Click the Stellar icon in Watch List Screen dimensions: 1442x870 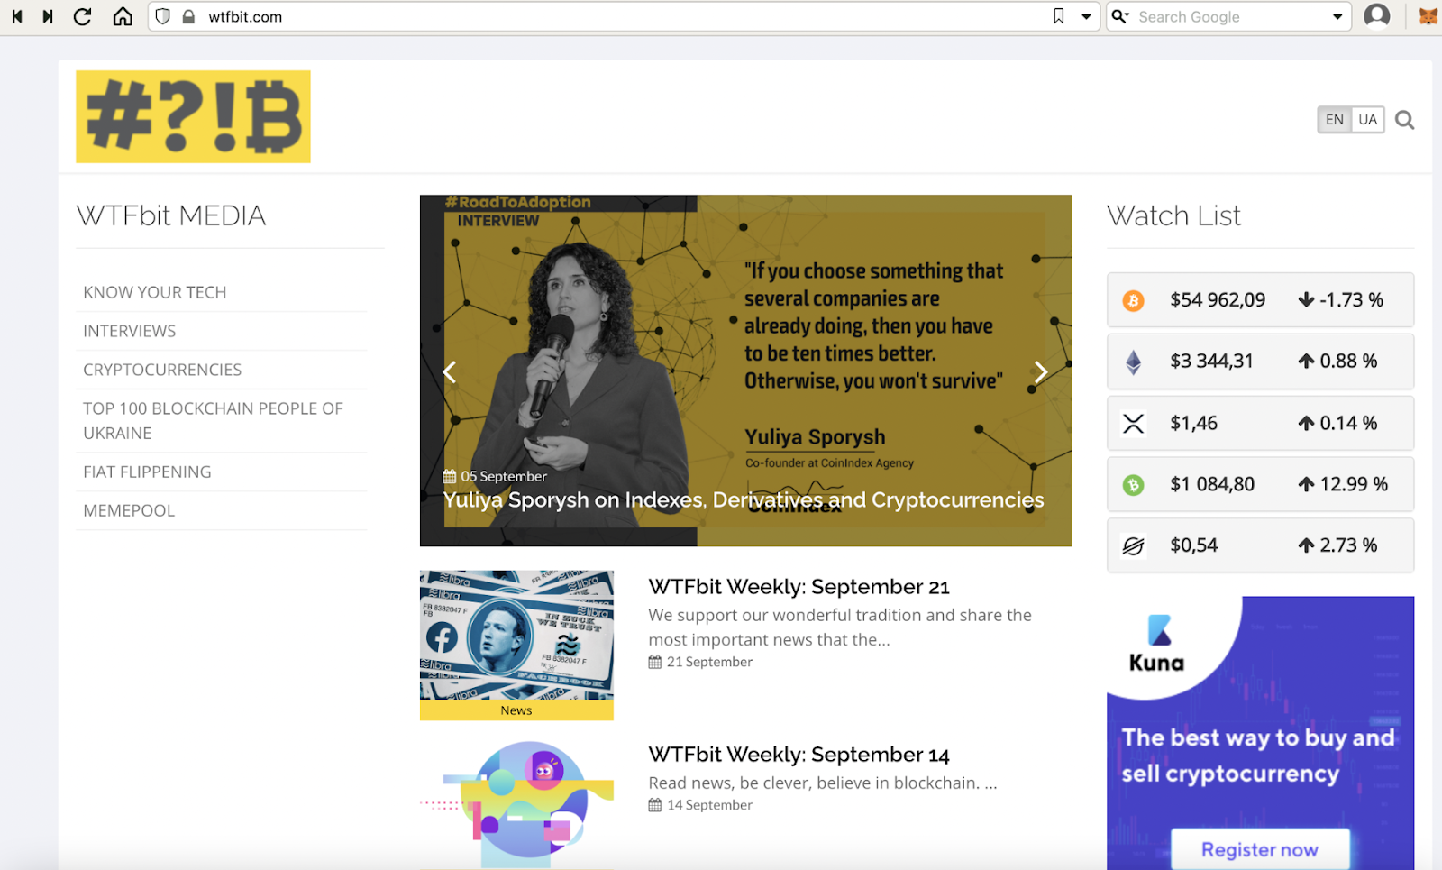click(1133, 545)
